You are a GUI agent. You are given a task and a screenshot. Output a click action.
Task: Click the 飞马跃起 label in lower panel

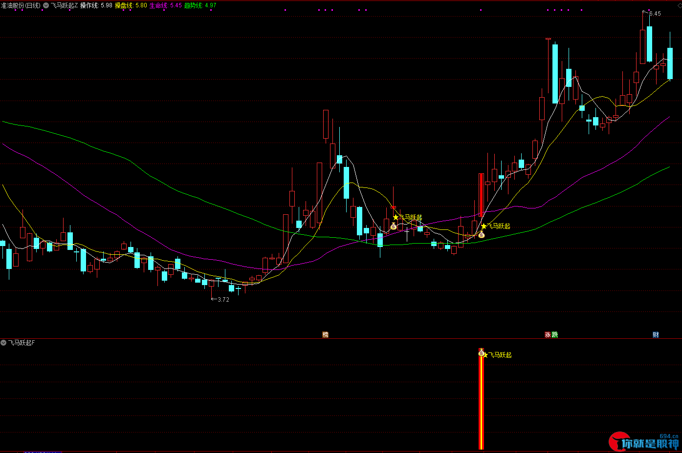click(500, 355)
